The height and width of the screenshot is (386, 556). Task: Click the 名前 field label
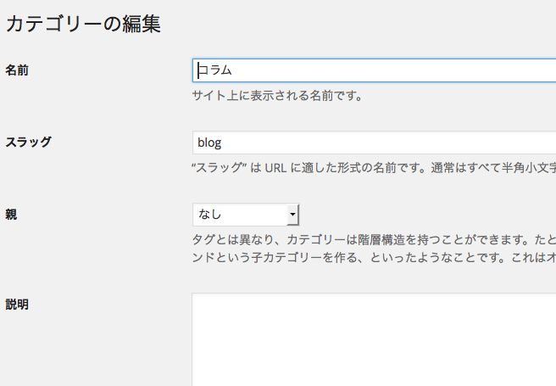click(18, 70)
